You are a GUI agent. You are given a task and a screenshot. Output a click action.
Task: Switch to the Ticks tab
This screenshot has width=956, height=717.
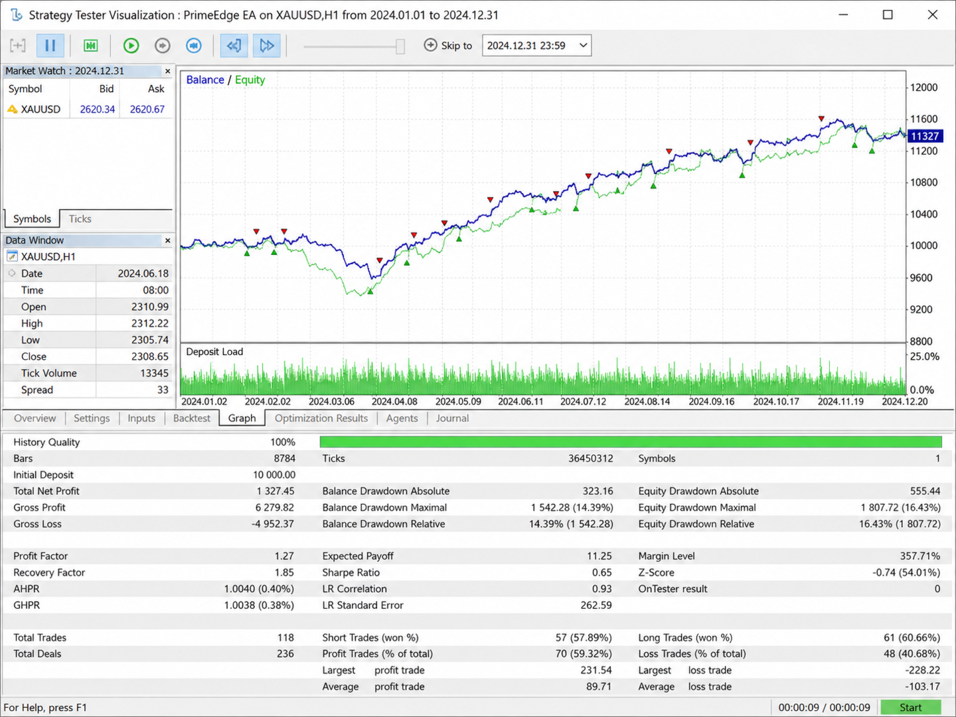pos(80,219)
